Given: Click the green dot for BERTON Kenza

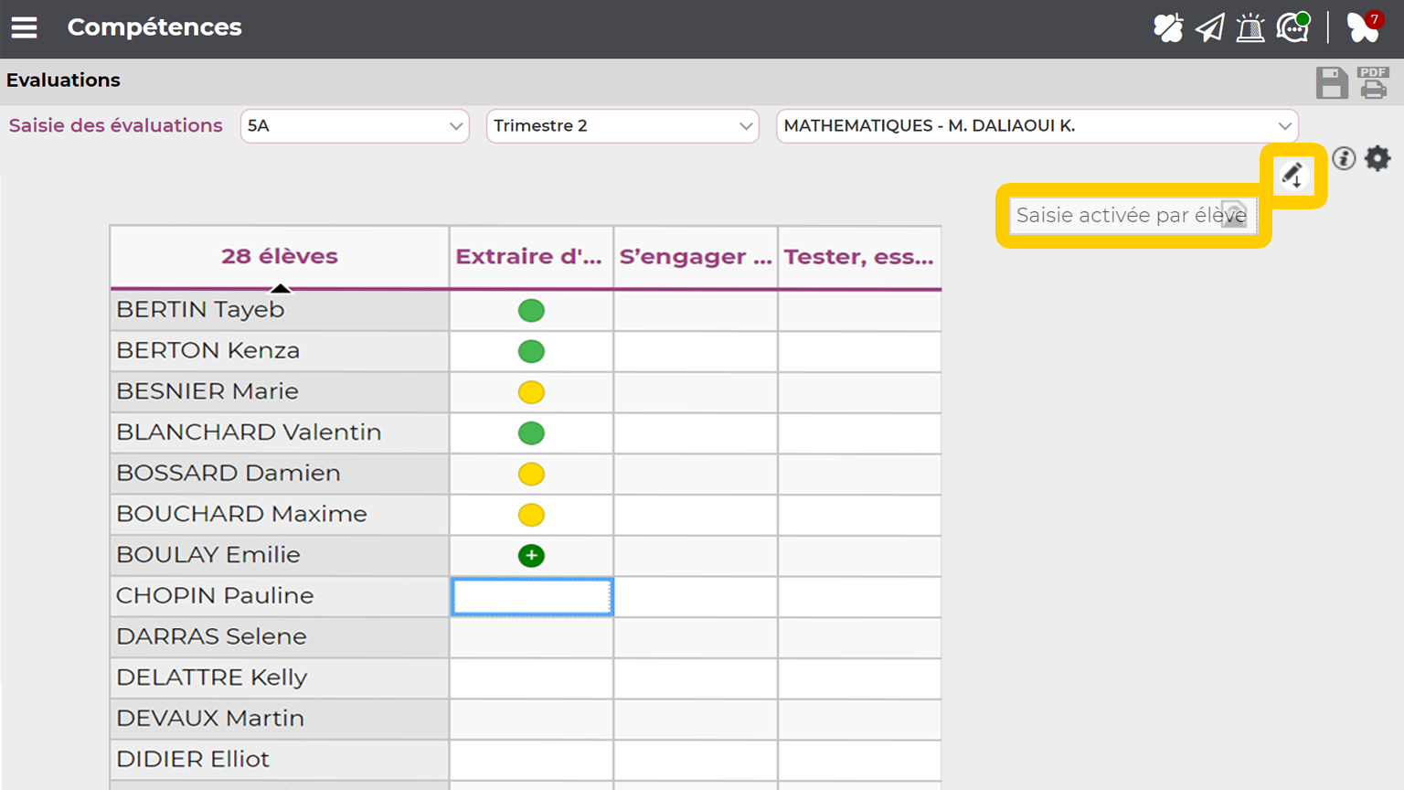Looking at the screenshot, I should click(531, 351).
